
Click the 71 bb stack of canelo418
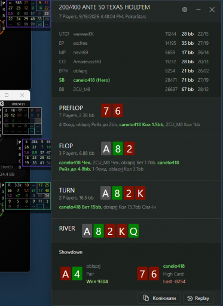click(x=188, y=80)
